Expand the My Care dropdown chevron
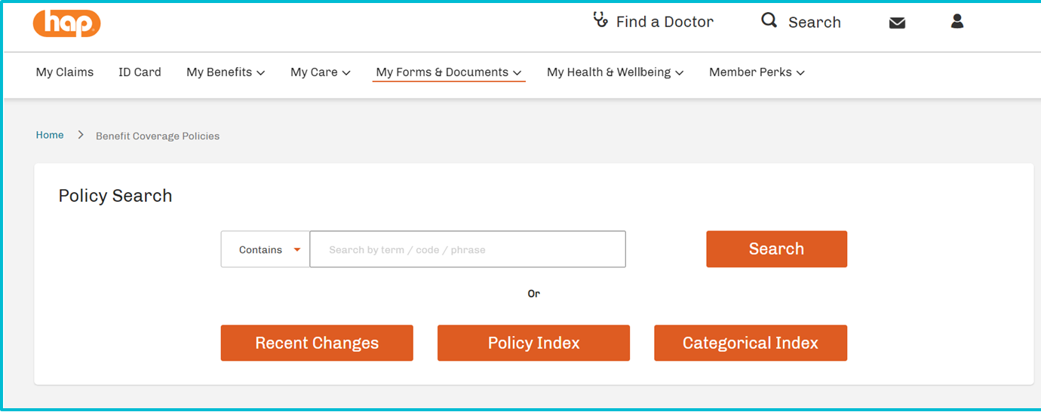1041x412 pixels. point(346,73)
